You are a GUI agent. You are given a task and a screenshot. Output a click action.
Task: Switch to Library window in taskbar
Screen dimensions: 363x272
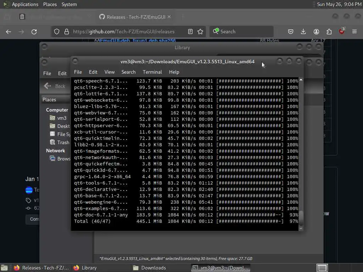(x=85, y=268)
